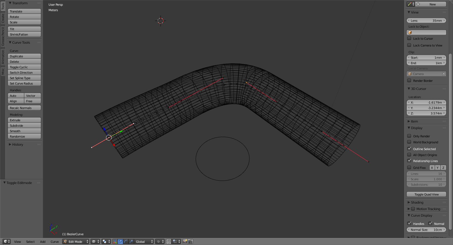Click the Subdivide button
Image resolution: width=453 pixels, height=245 pixels.
24,125
